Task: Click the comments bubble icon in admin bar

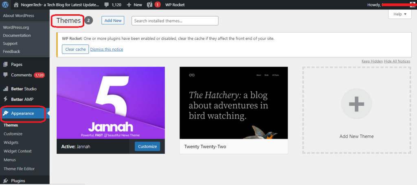Action: (106, 5)
